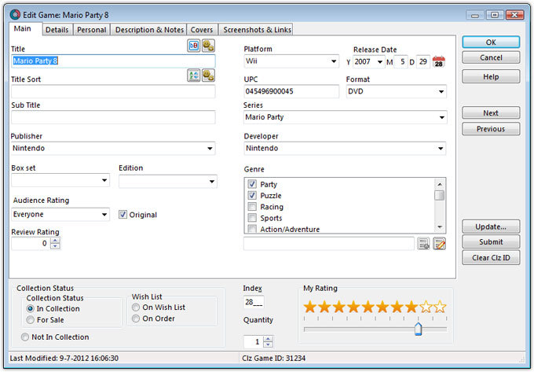This screenshot has width=534, height=372.
Task: Click the Index input field
Action: coord(254,302)
